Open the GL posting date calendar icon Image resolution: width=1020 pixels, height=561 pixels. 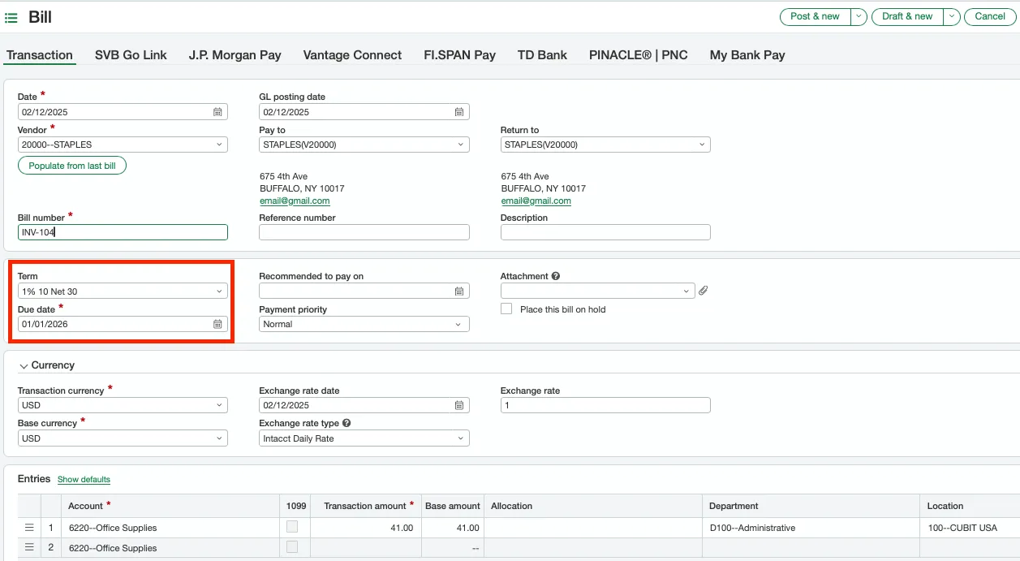[459, 112]
